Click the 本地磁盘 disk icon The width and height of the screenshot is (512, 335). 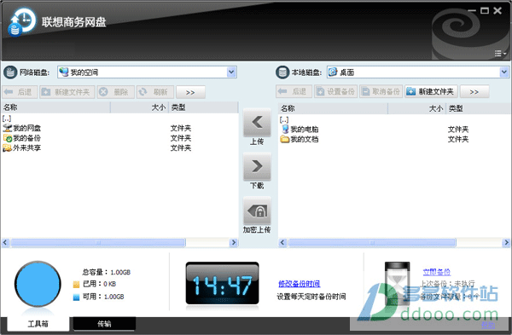tap(282, 72)
